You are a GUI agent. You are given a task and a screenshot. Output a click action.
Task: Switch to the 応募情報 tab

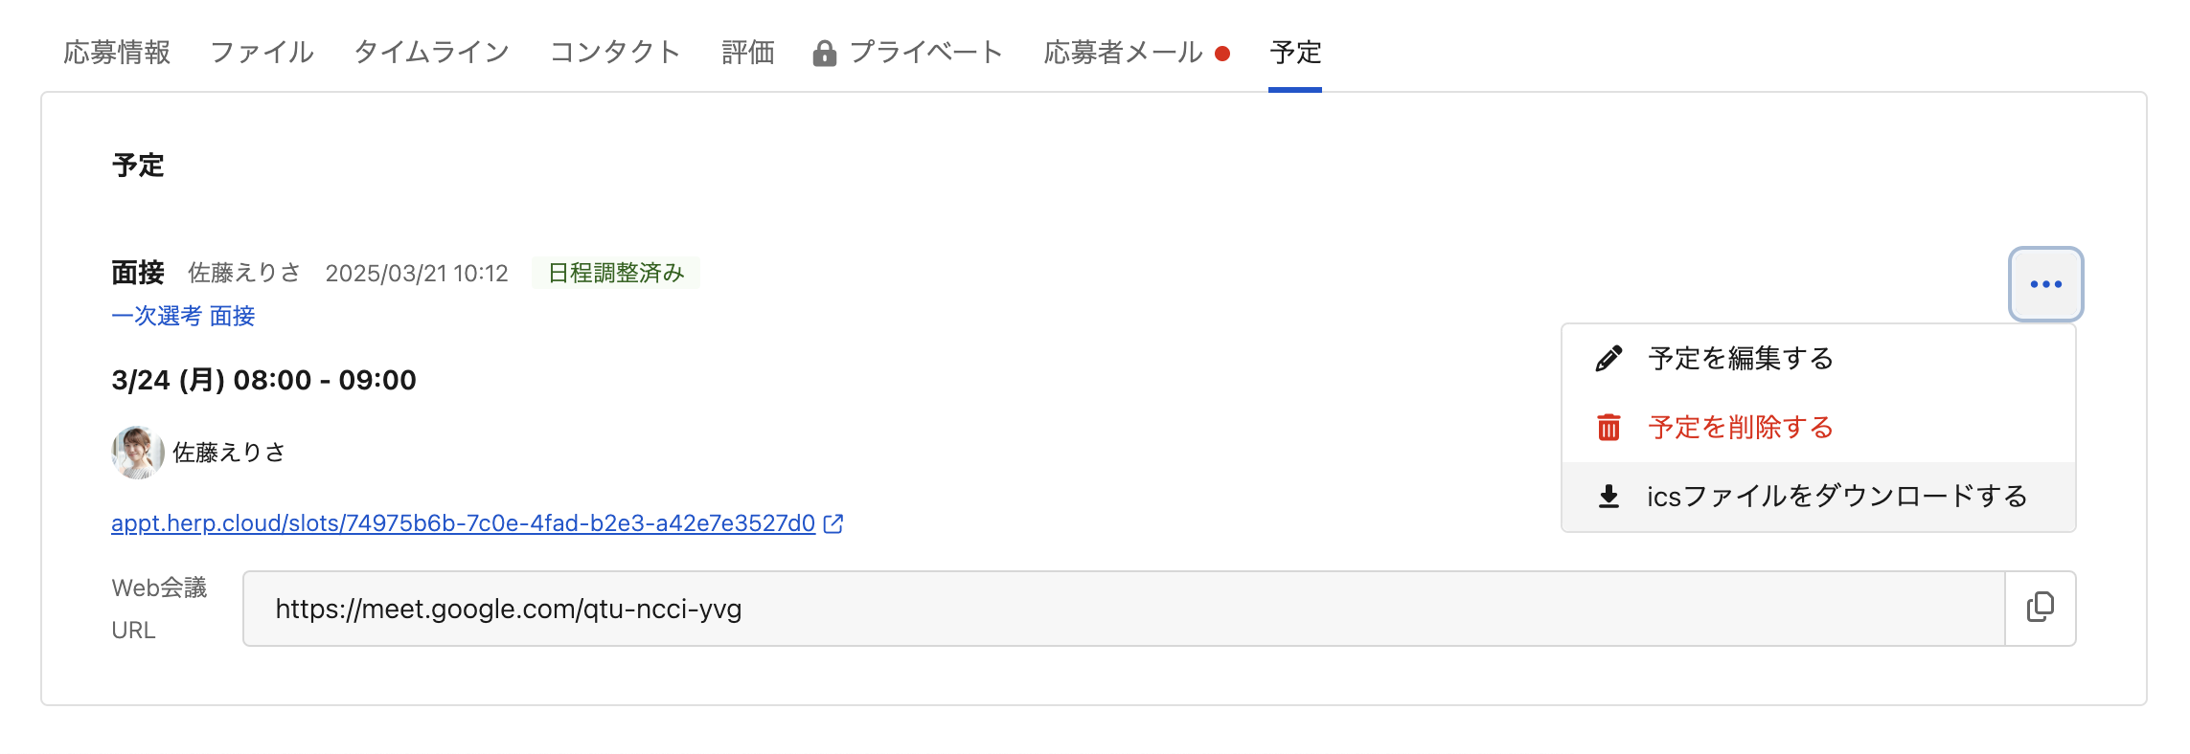click(117, 53)
